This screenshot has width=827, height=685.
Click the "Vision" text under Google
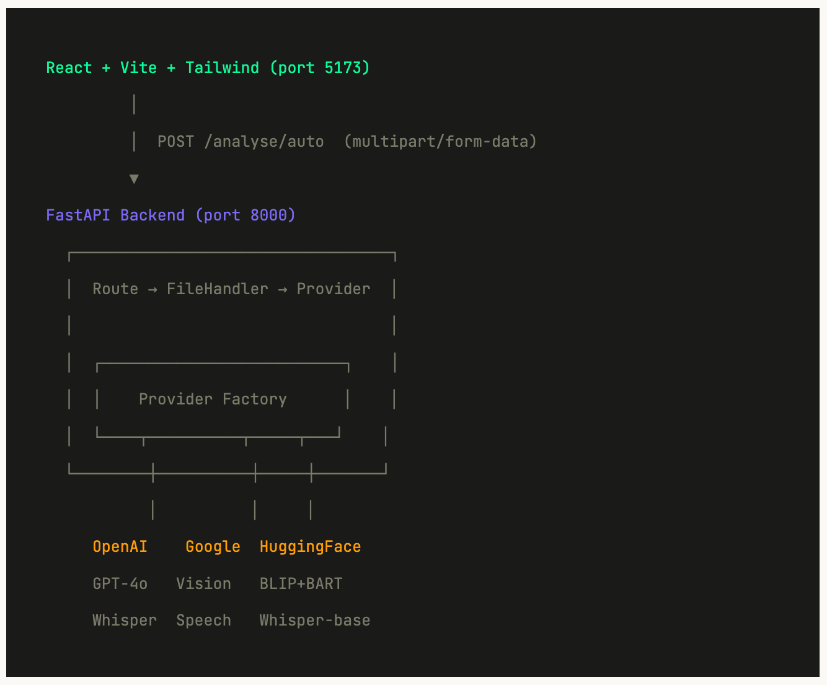[x=203, y=584]
